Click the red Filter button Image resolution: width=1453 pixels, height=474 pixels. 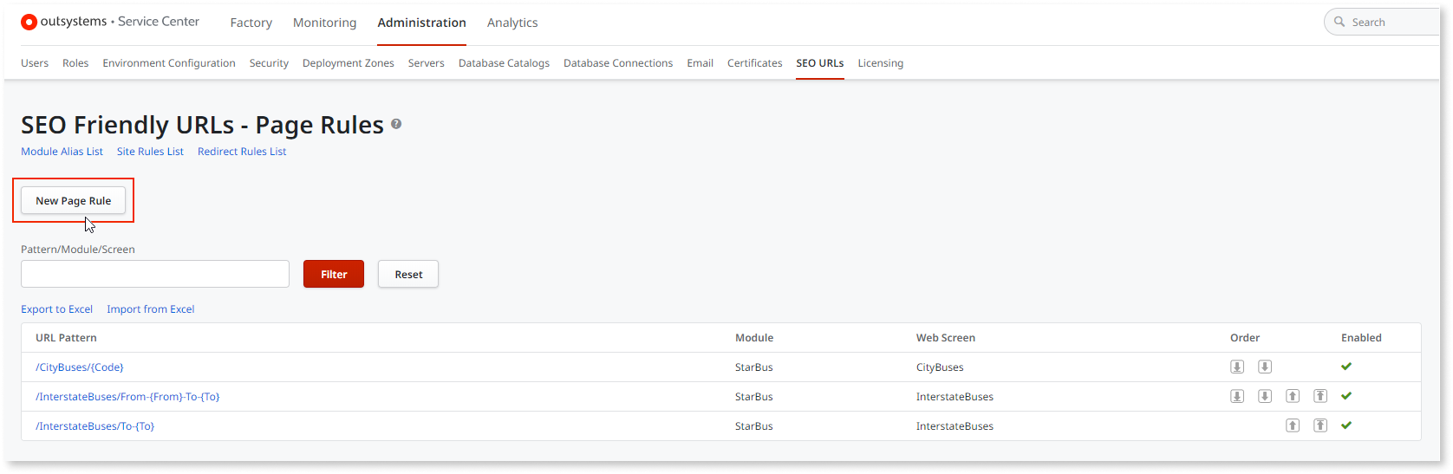[334, 274]
